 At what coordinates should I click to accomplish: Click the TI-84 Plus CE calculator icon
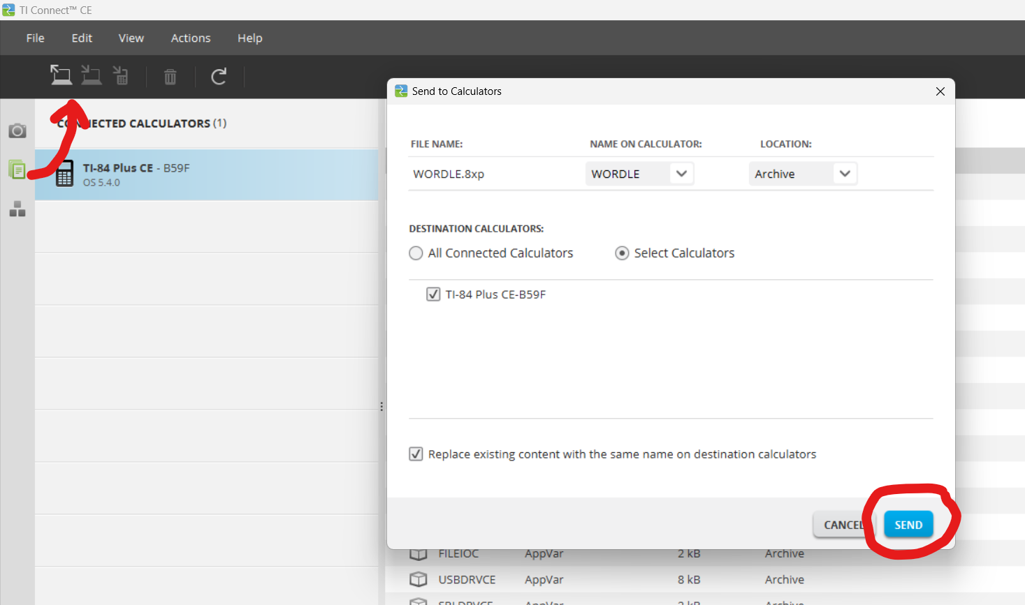point(64,174)
